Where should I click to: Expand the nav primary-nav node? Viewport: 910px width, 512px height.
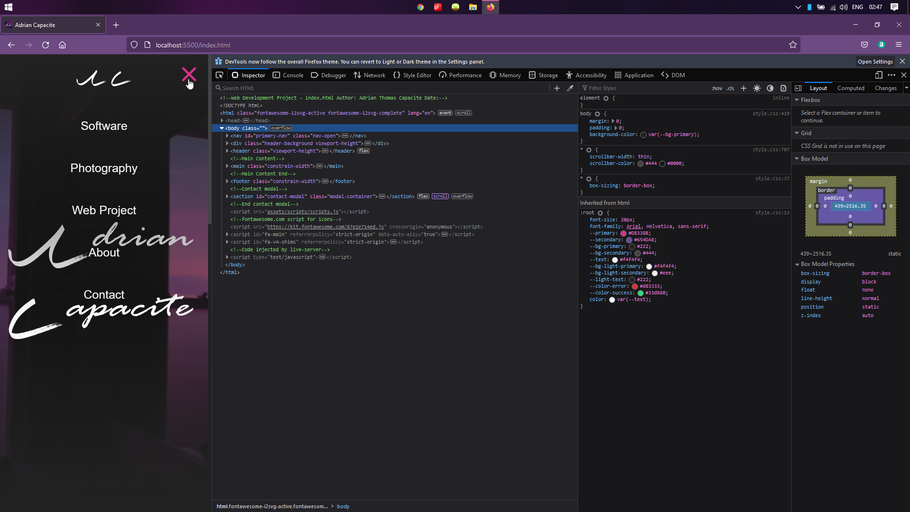pyautogui.click(x=227, y=136)
